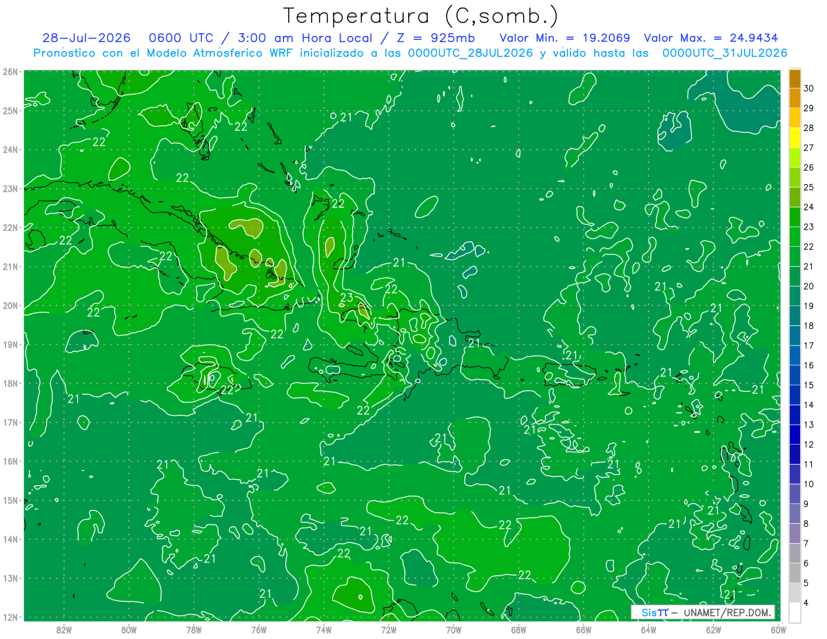Click the latitude axis label "14N"
This screenshot has height=639, width=827.
point(10,539)
